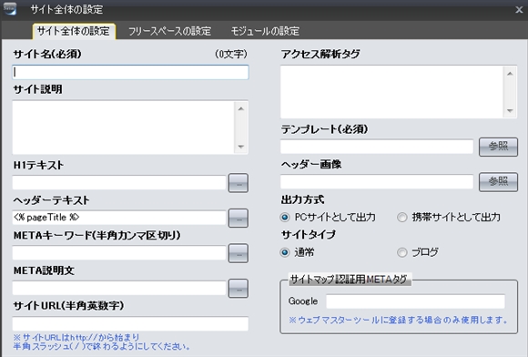Browse for ヘッダー画像 with 参照 button

(498, 182)
